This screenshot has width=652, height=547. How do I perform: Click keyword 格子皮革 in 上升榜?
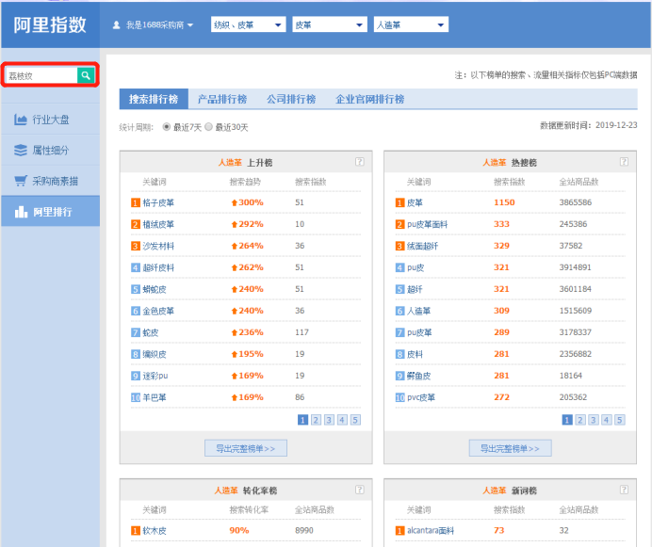[x=158, y=202]
